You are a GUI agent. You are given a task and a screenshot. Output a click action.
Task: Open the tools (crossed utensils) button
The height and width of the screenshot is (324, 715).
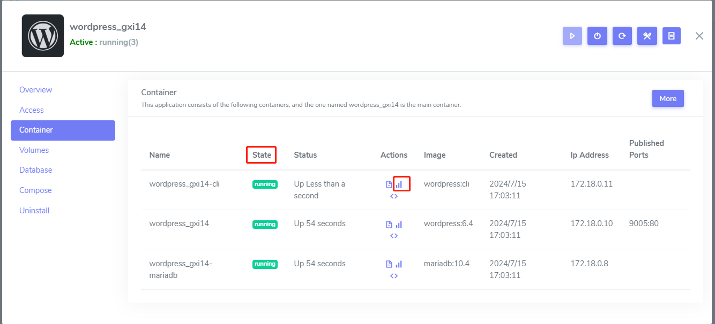(647, 36)
